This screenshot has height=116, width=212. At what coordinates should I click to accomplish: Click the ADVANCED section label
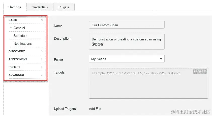(16, 75)
